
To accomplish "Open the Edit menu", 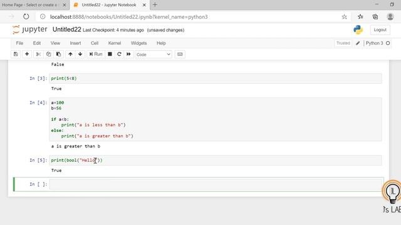I will 37,43.
